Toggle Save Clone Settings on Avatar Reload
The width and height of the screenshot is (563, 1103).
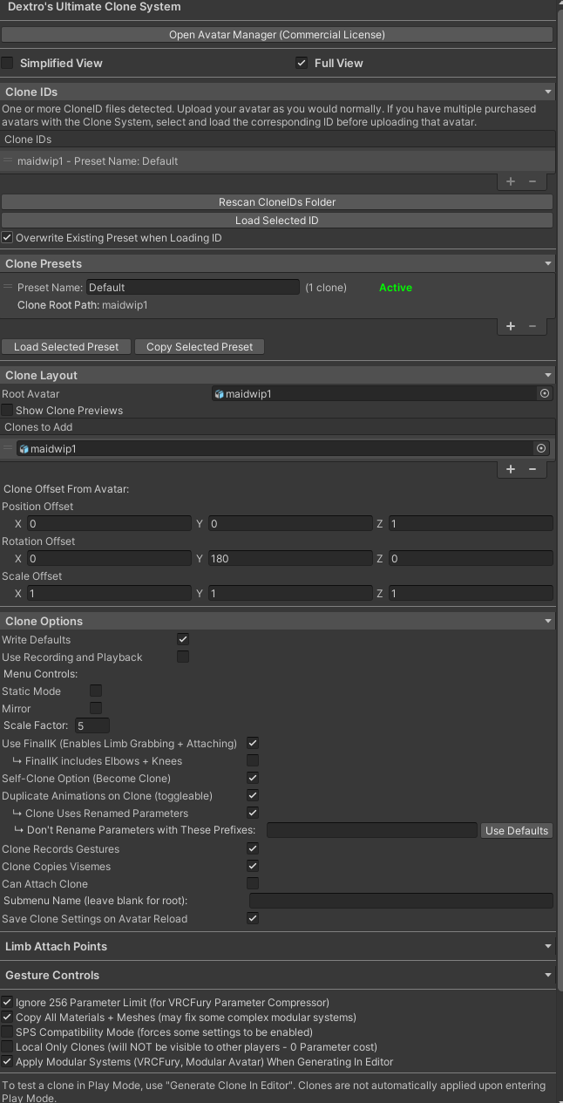pyautogui.click(x=253, y=918)
